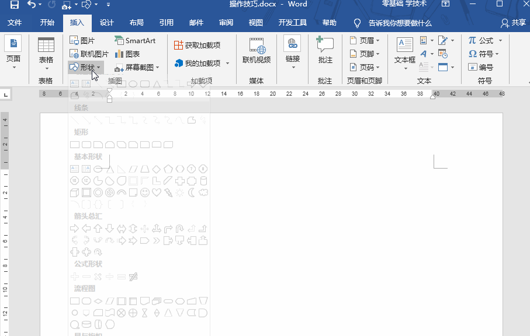Click the 图片 pictures button
This screenshot has height=336, width=530.
tap(82, 40)
